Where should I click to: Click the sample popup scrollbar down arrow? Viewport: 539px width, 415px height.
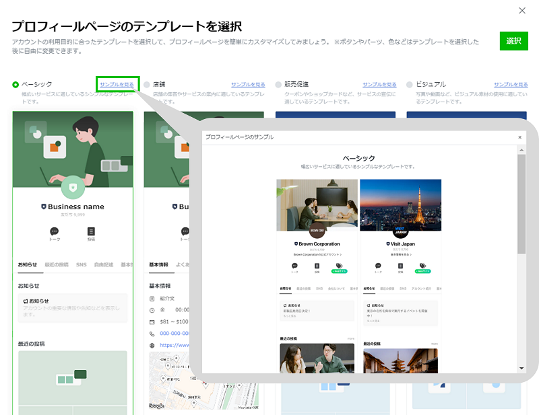coord(521,368)
